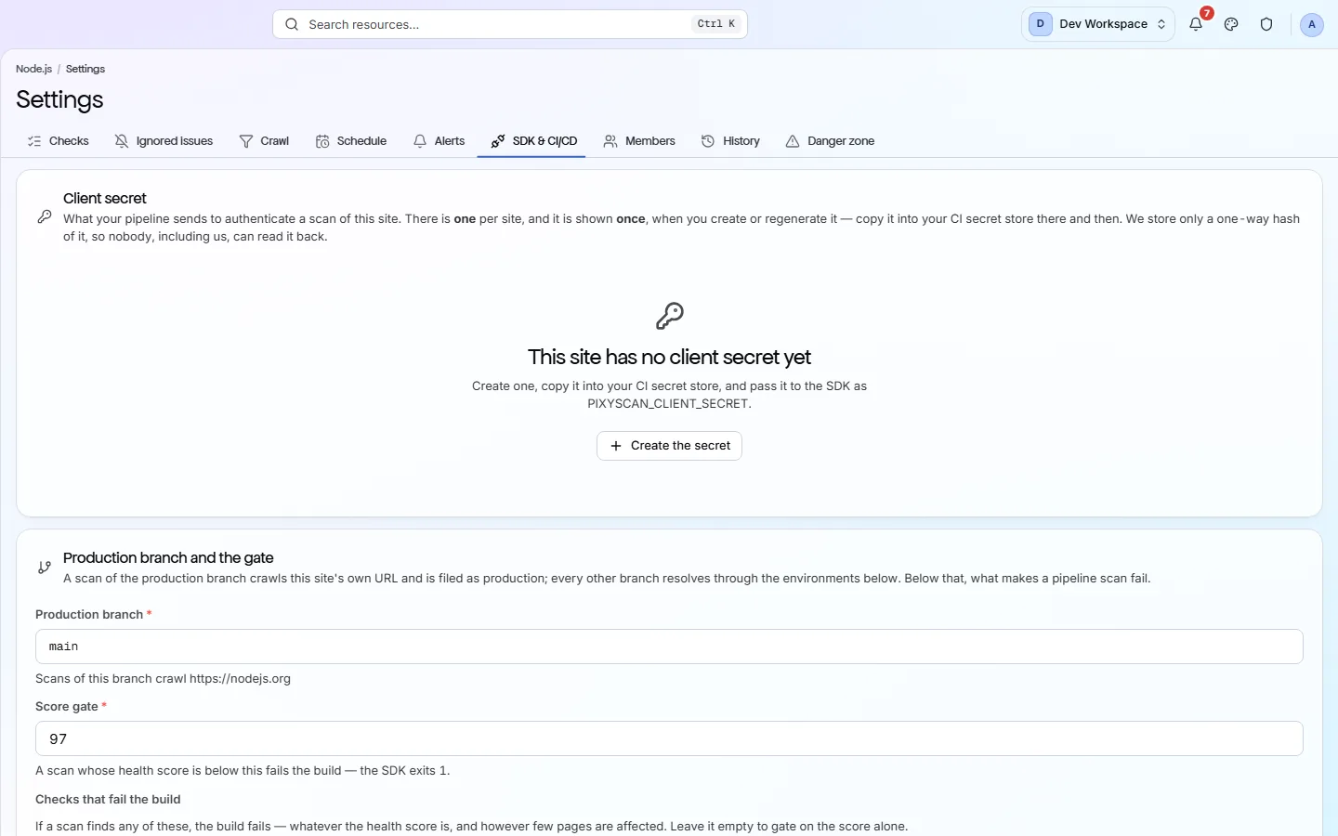The image size is (1338, 836).
Task: Click the search magnifier icon
Action: click(292, 24)
